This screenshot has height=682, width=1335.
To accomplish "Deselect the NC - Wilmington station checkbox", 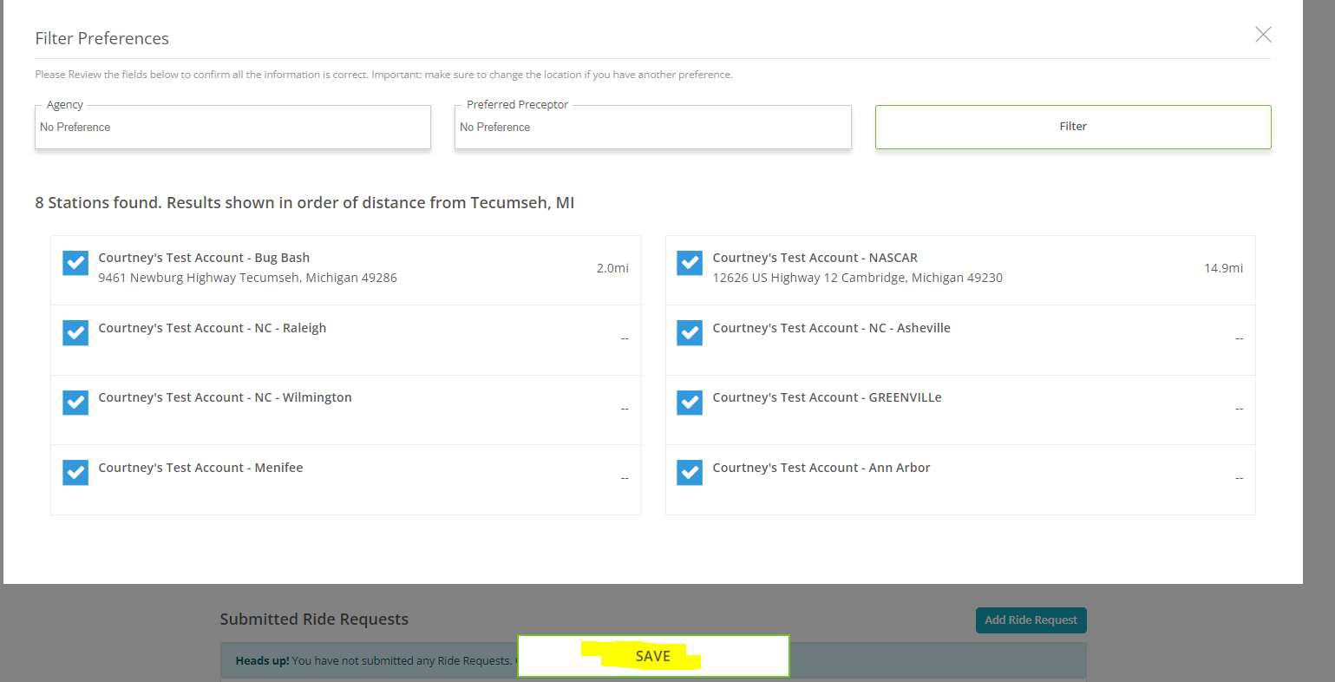I will [x=75, y=403].
